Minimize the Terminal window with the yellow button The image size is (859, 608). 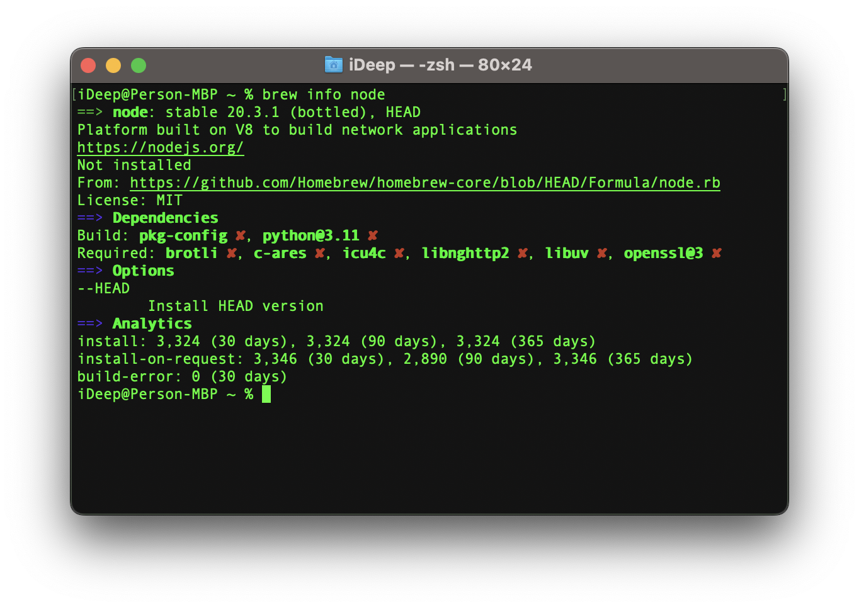click(113, 65)
